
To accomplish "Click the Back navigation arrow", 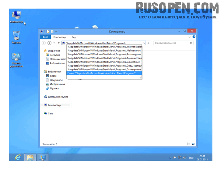I will (44, 43).
